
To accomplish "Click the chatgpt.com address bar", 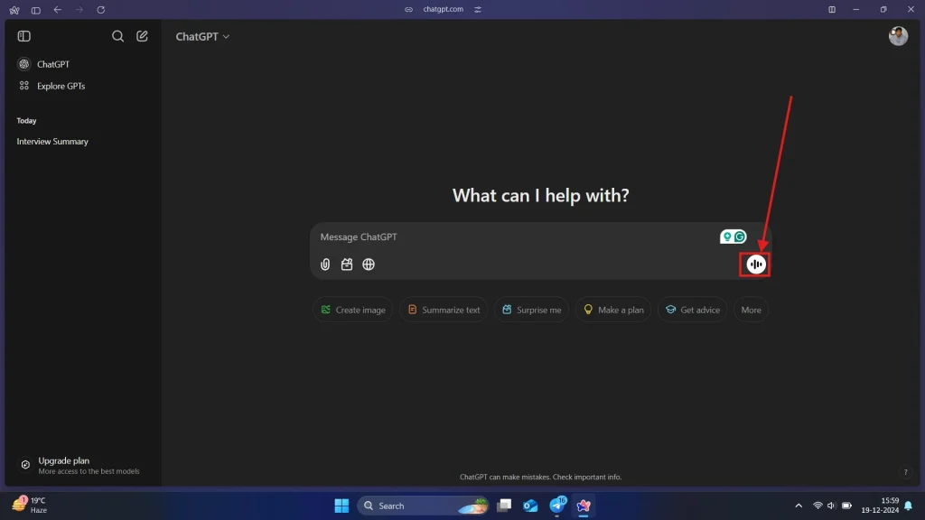I will pyautogui.click(x=443, y=9).
